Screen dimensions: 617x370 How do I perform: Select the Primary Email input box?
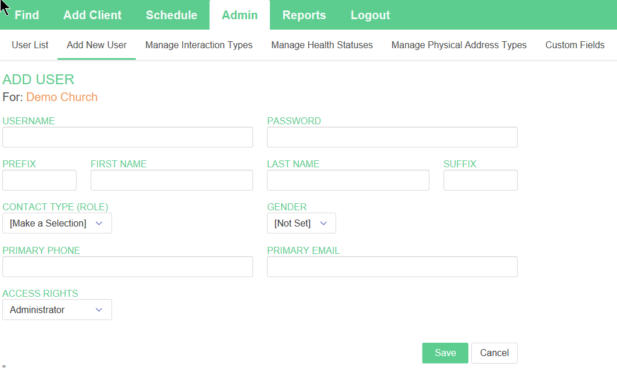(392, 267)
